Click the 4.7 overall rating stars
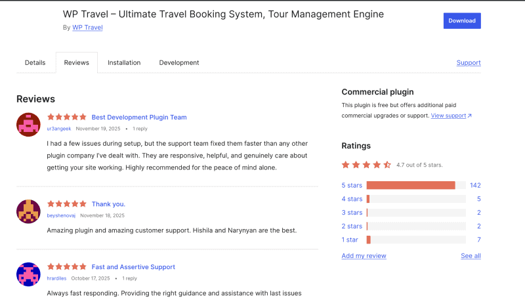The height and width of the screenshot is (302, 525). pos(366,165)
